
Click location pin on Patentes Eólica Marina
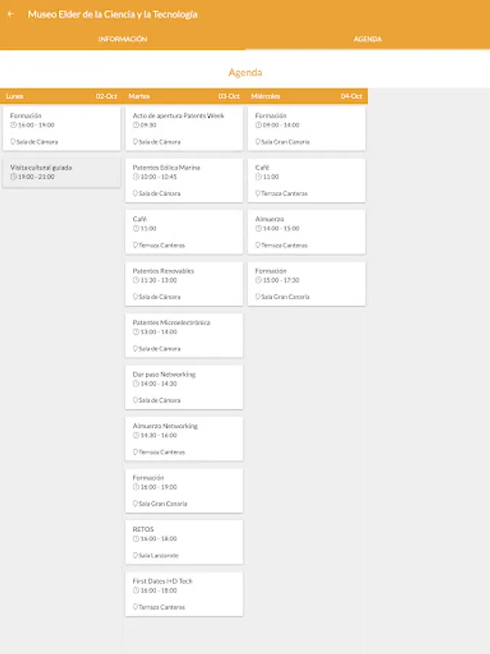136,193
